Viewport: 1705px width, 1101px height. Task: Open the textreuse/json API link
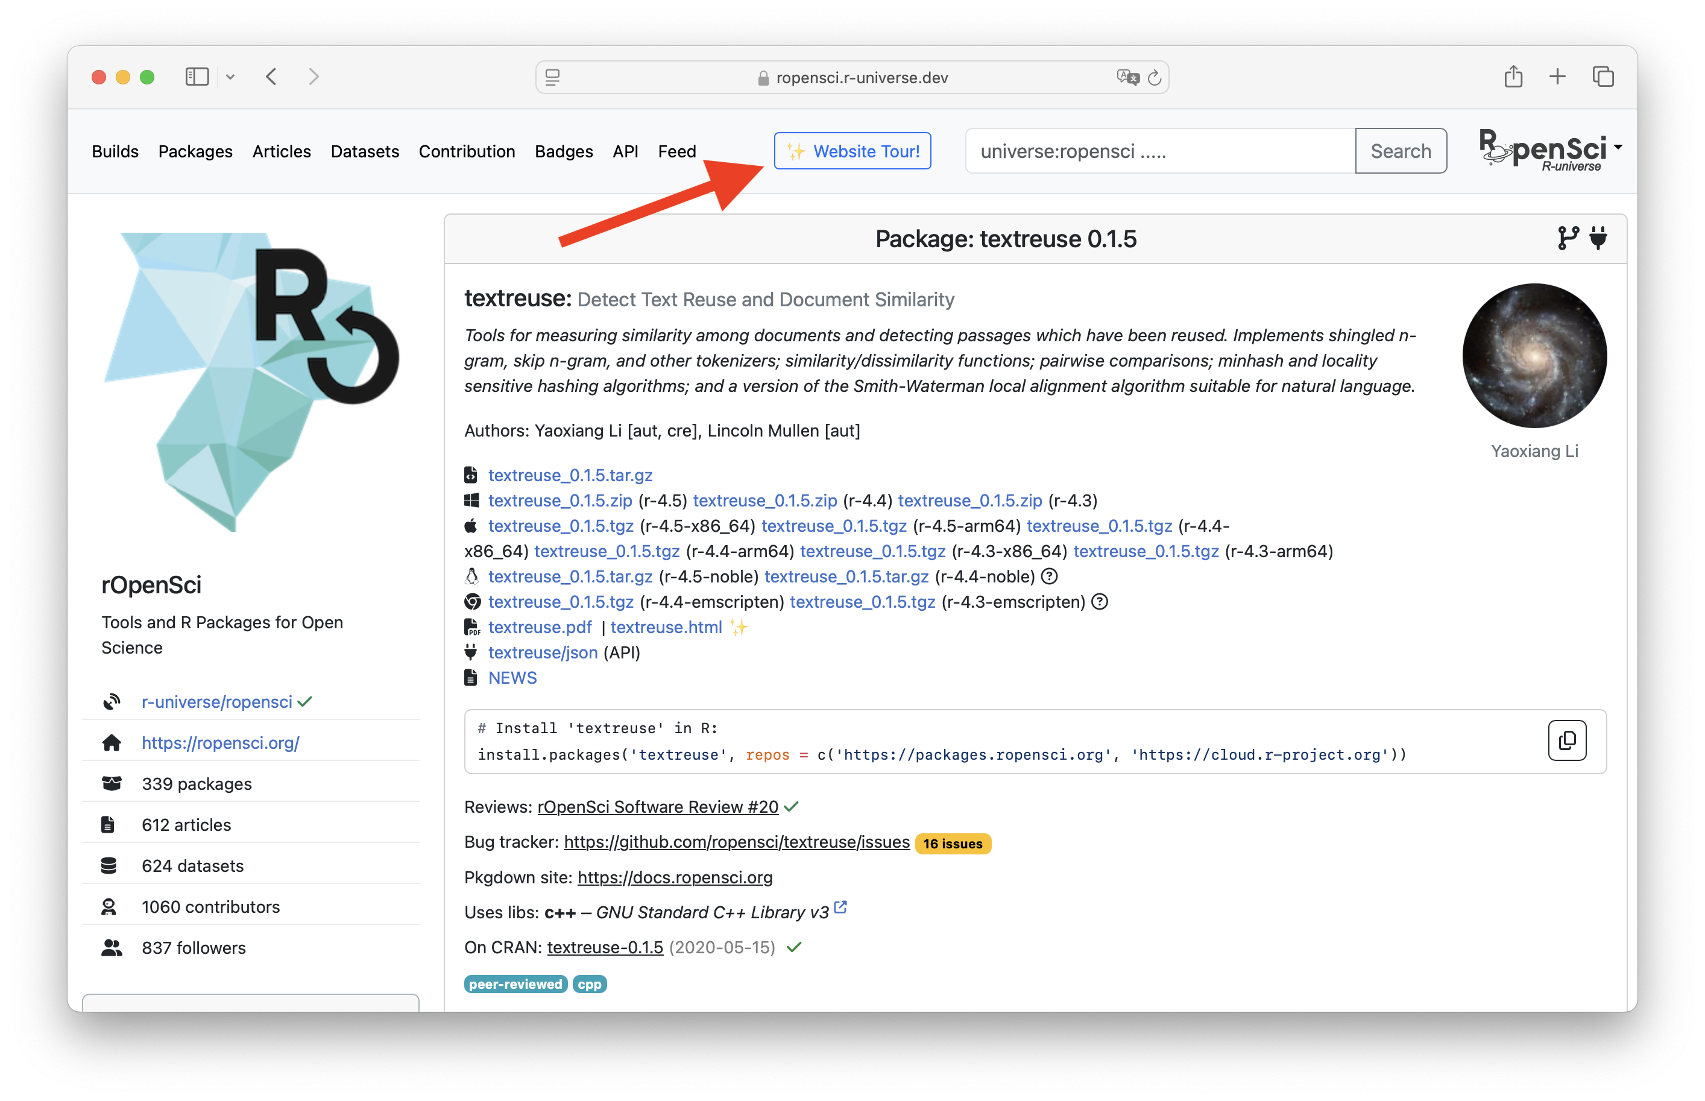543,653
